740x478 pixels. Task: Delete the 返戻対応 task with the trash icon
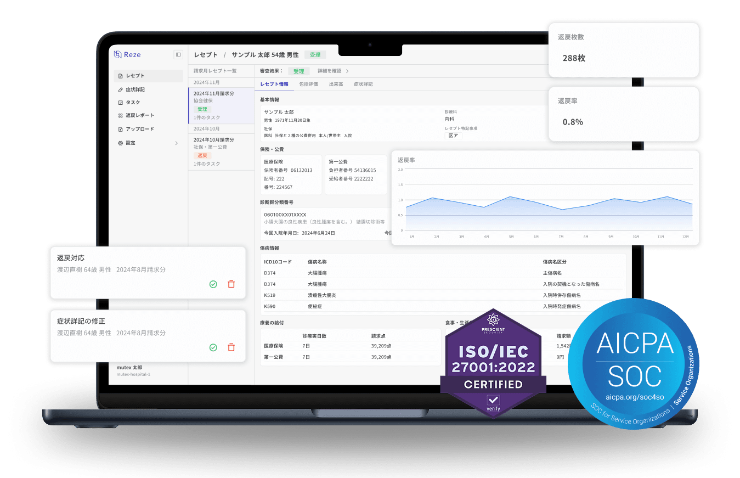click(x=231, y=284)
